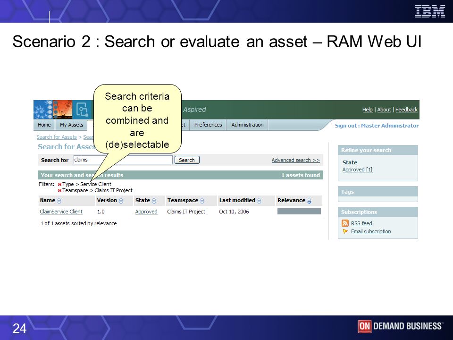The image size is (453, 340).
Task: Sort results by Version column arrows
Action: (121, 201)
